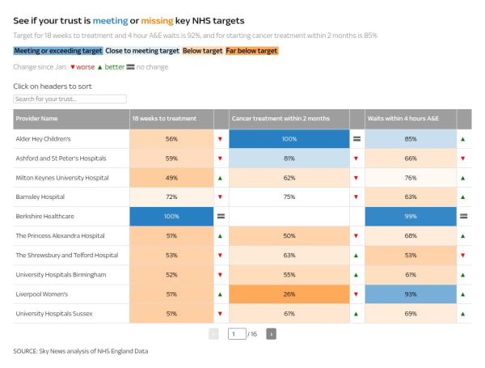Sort table by Provider Name header

[71, 119]
